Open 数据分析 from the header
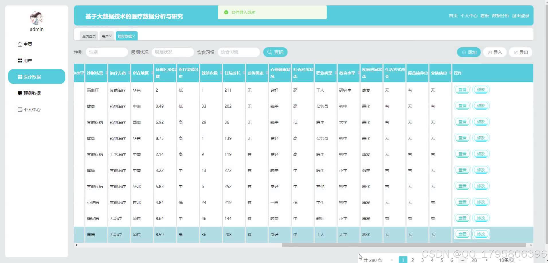548x263 pixels. pyautogui.click(x=500, y=15)
